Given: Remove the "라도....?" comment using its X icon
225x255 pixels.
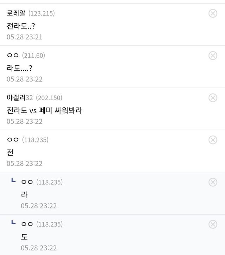Looking at the screenshot, I should tap(213, 56).
